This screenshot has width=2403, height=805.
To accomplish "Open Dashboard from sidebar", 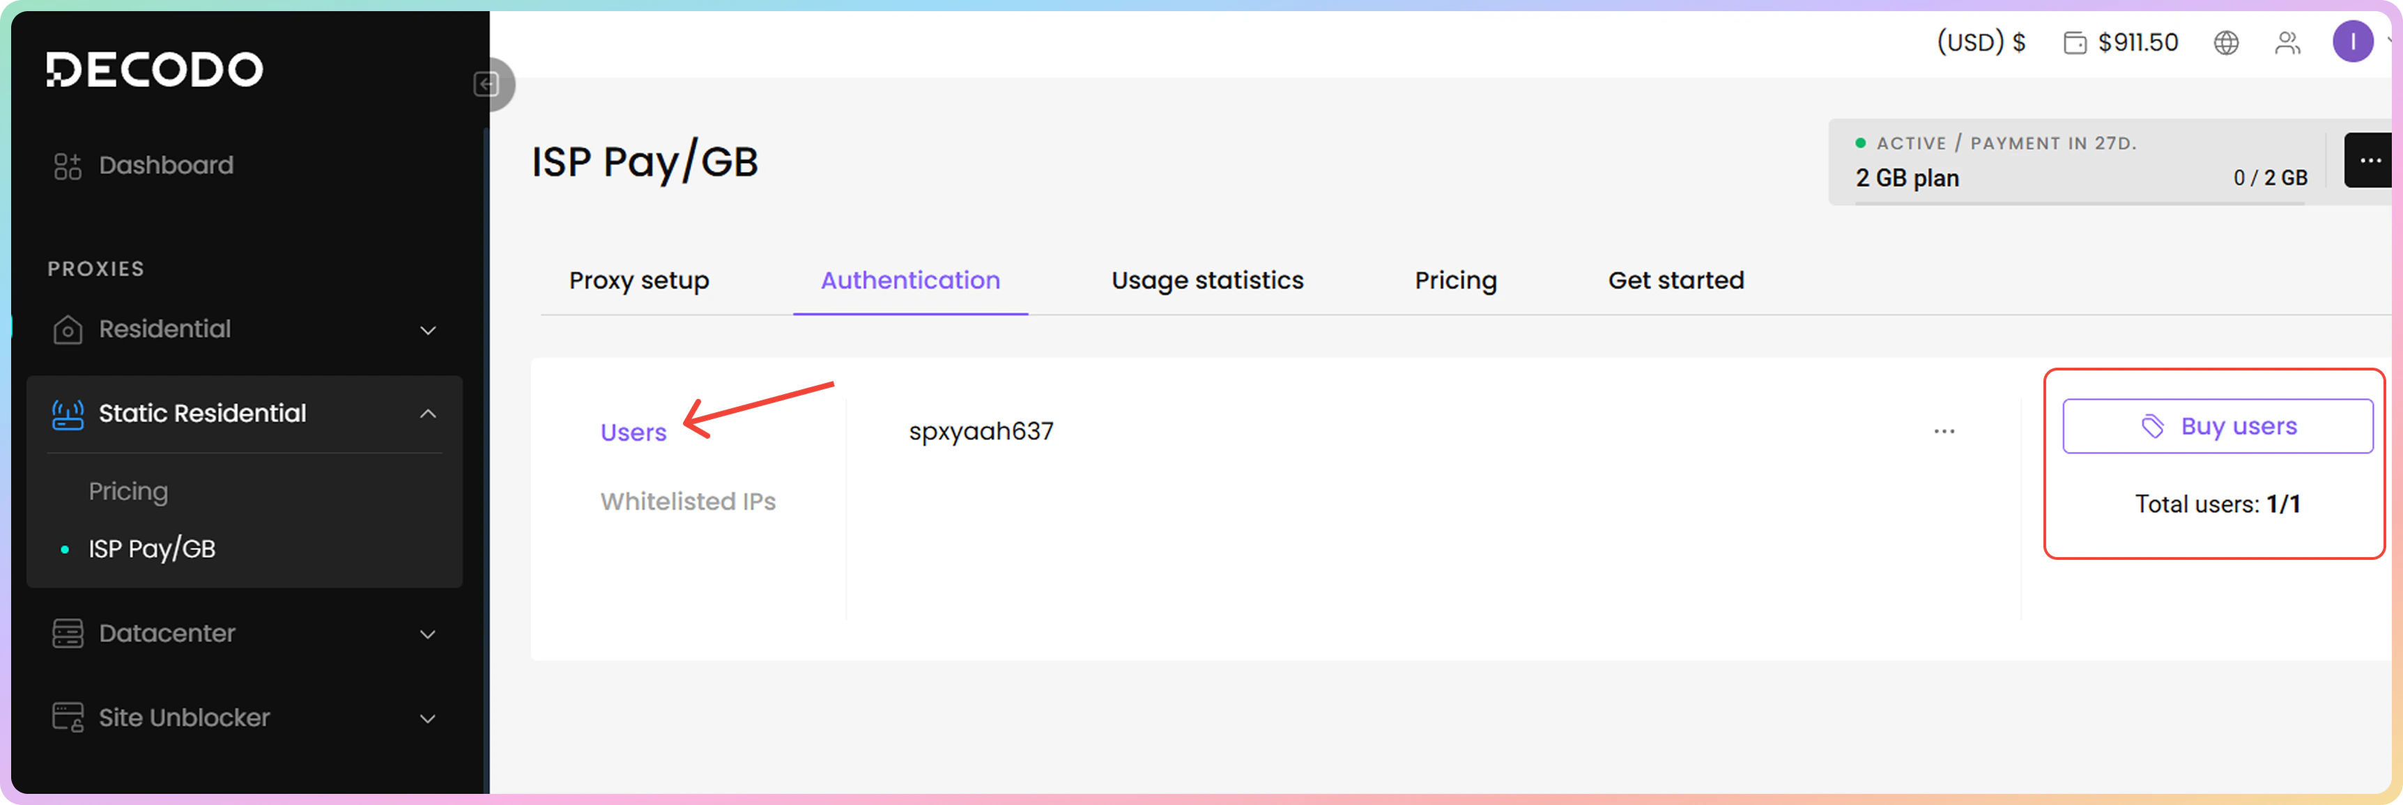I will click(165, 166).
